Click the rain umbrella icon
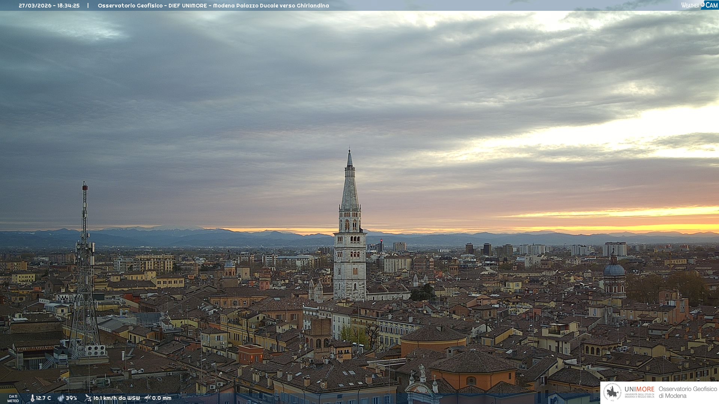 (148, 398)
